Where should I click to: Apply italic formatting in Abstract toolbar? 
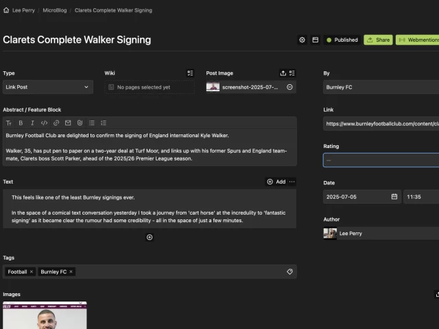[x=32, y=123]
